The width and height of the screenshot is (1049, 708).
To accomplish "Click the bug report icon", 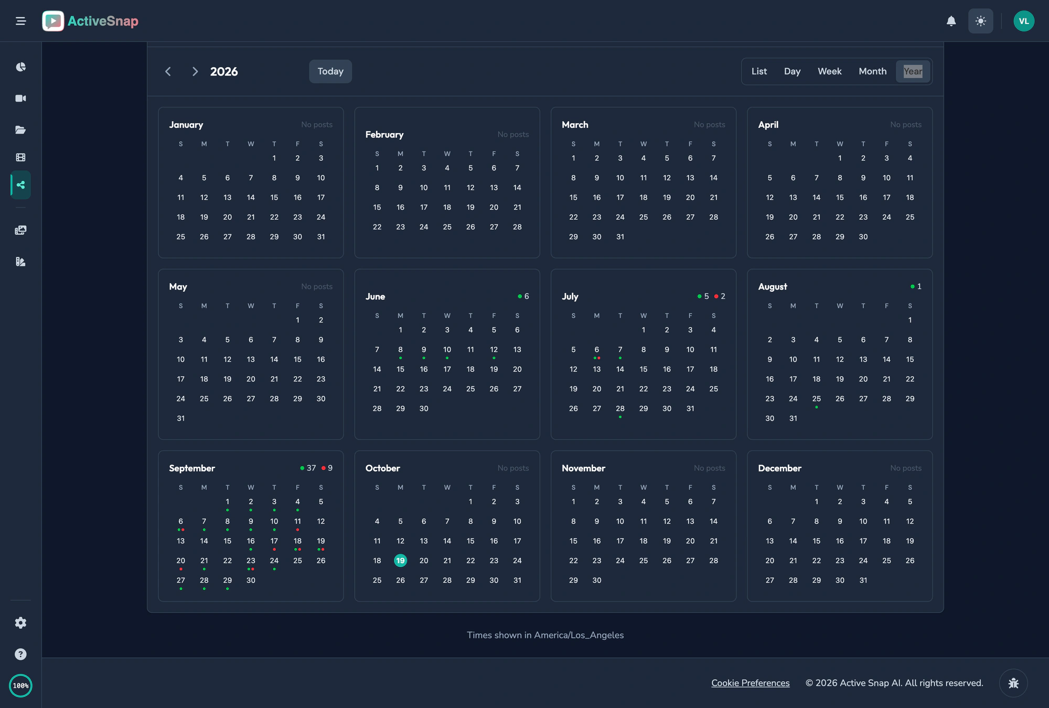I will 1013,683.
